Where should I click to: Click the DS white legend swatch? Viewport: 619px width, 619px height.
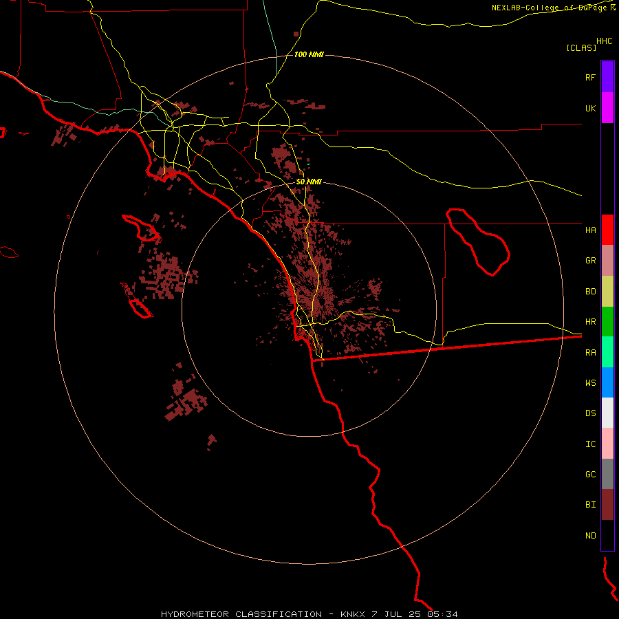coord(607,413)
